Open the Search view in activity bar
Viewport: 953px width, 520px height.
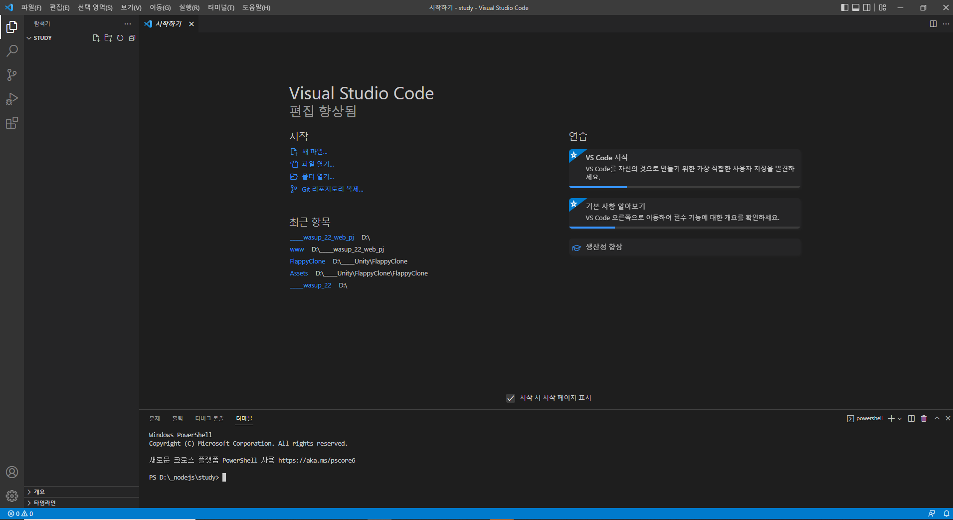pyautogui.click(x=12, y=51)
